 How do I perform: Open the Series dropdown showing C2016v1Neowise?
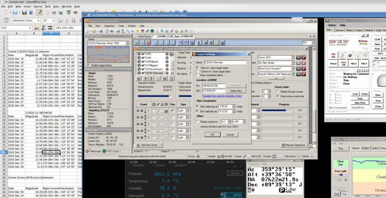click(108, 43)
